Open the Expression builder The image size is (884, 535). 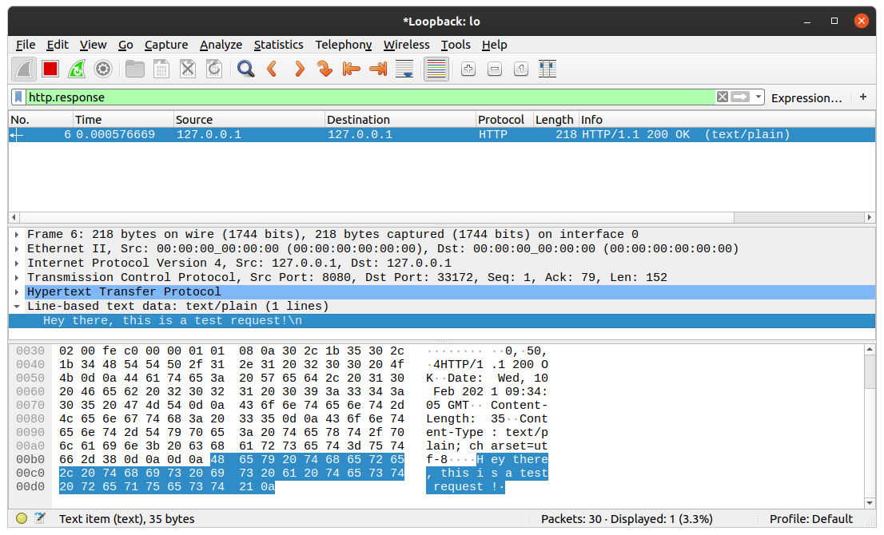pyautogui.click(x=806, y=97)
